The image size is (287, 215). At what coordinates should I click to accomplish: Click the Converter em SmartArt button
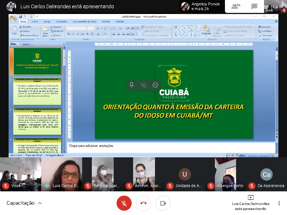(156, 35)
